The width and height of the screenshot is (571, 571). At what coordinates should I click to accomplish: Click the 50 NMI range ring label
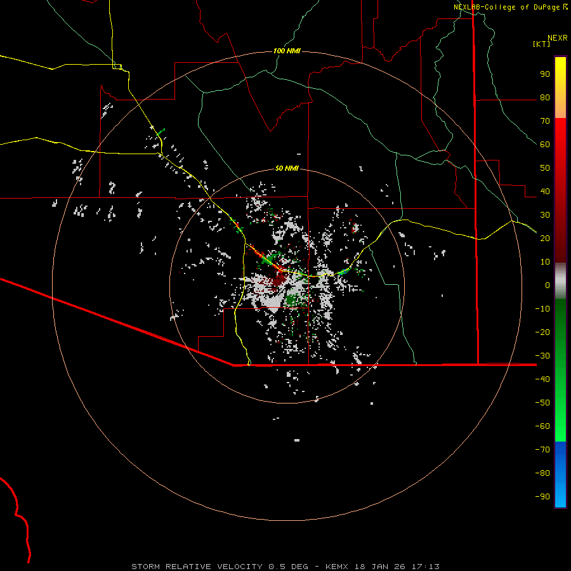point(287,168)
